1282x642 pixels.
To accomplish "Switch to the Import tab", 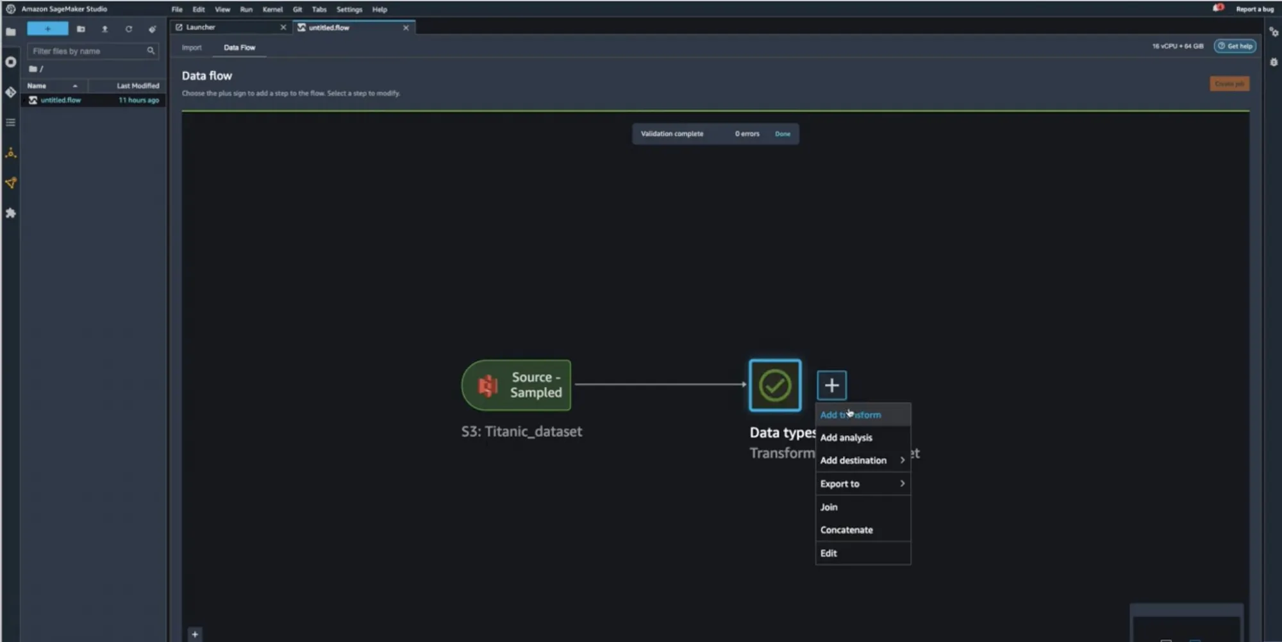I will (x=191, y=47).
